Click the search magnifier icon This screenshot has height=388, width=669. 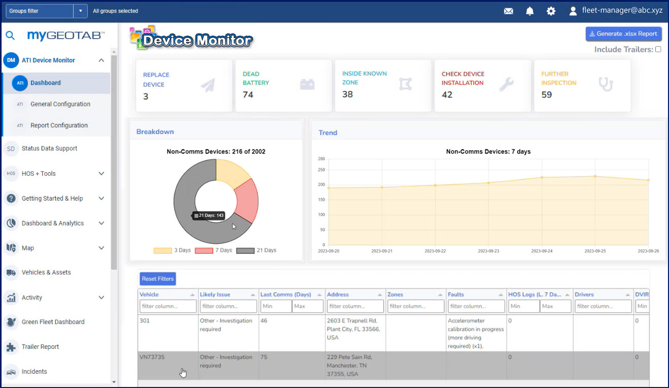(x=10, y=36)
